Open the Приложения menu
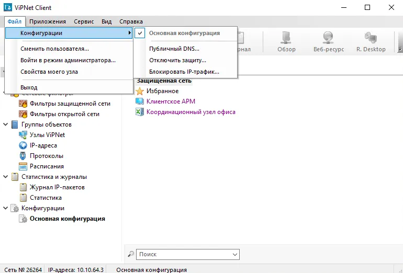This screenshot has height=273, width=403. tap(48, 21)
